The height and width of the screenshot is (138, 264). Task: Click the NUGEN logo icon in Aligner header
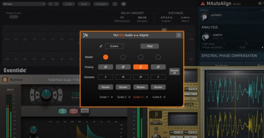tap(85, 35)
